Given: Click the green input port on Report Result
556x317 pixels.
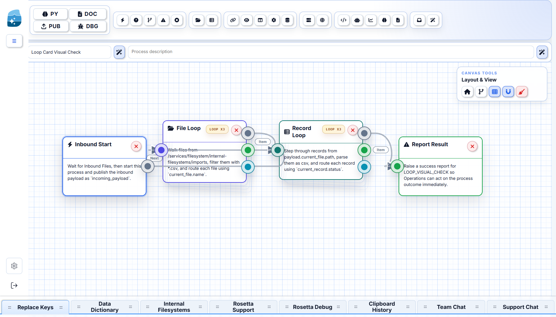Looking at the screenshot, I should (397, 166).
